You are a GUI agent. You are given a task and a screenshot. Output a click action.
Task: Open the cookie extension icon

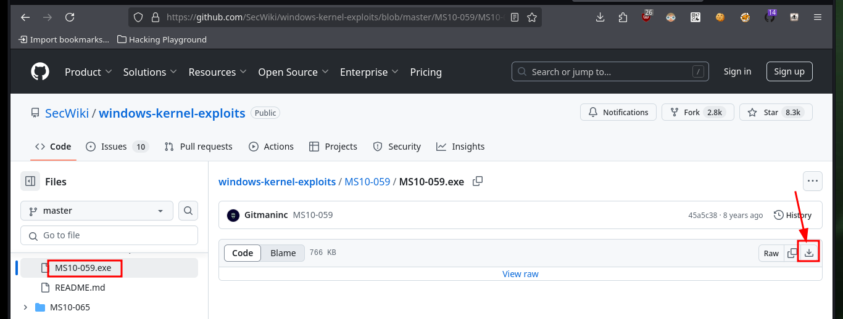[720, 17]
